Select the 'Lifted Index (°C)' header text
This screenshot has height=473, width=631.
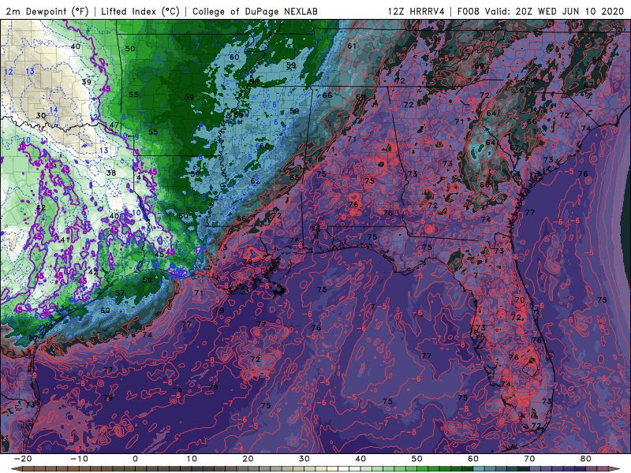click(x=140, y=11)
